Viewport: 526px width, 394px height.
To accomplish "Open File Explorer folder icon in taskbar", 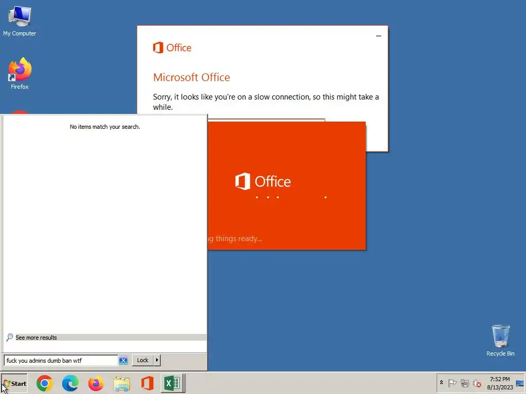I will pos(121,384).
